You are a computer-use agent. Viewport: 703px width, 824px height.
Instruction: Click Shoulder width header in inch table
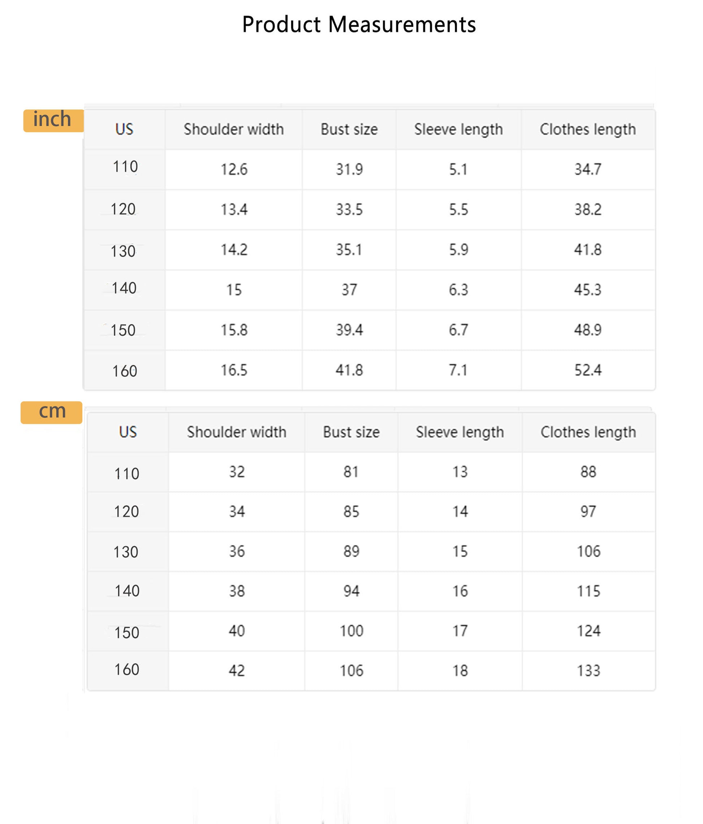tap(233, 129)
